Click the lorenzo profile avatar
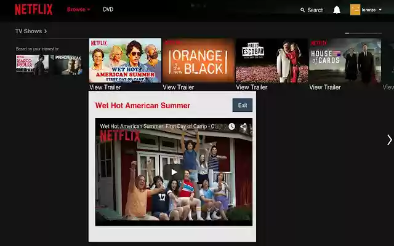Viewport: 394px width, 246px height. (355, 10)
